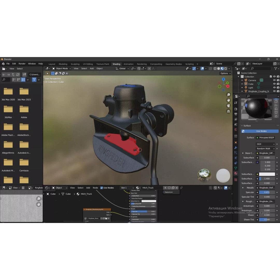Open the Random Walk subsurface method dropdown
The height and width of the screenshot is (280, 280).
click(x=265, y=149)
